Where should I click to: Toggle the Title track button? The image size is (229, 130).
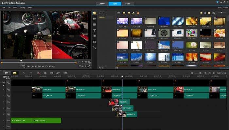pos(8,121)
